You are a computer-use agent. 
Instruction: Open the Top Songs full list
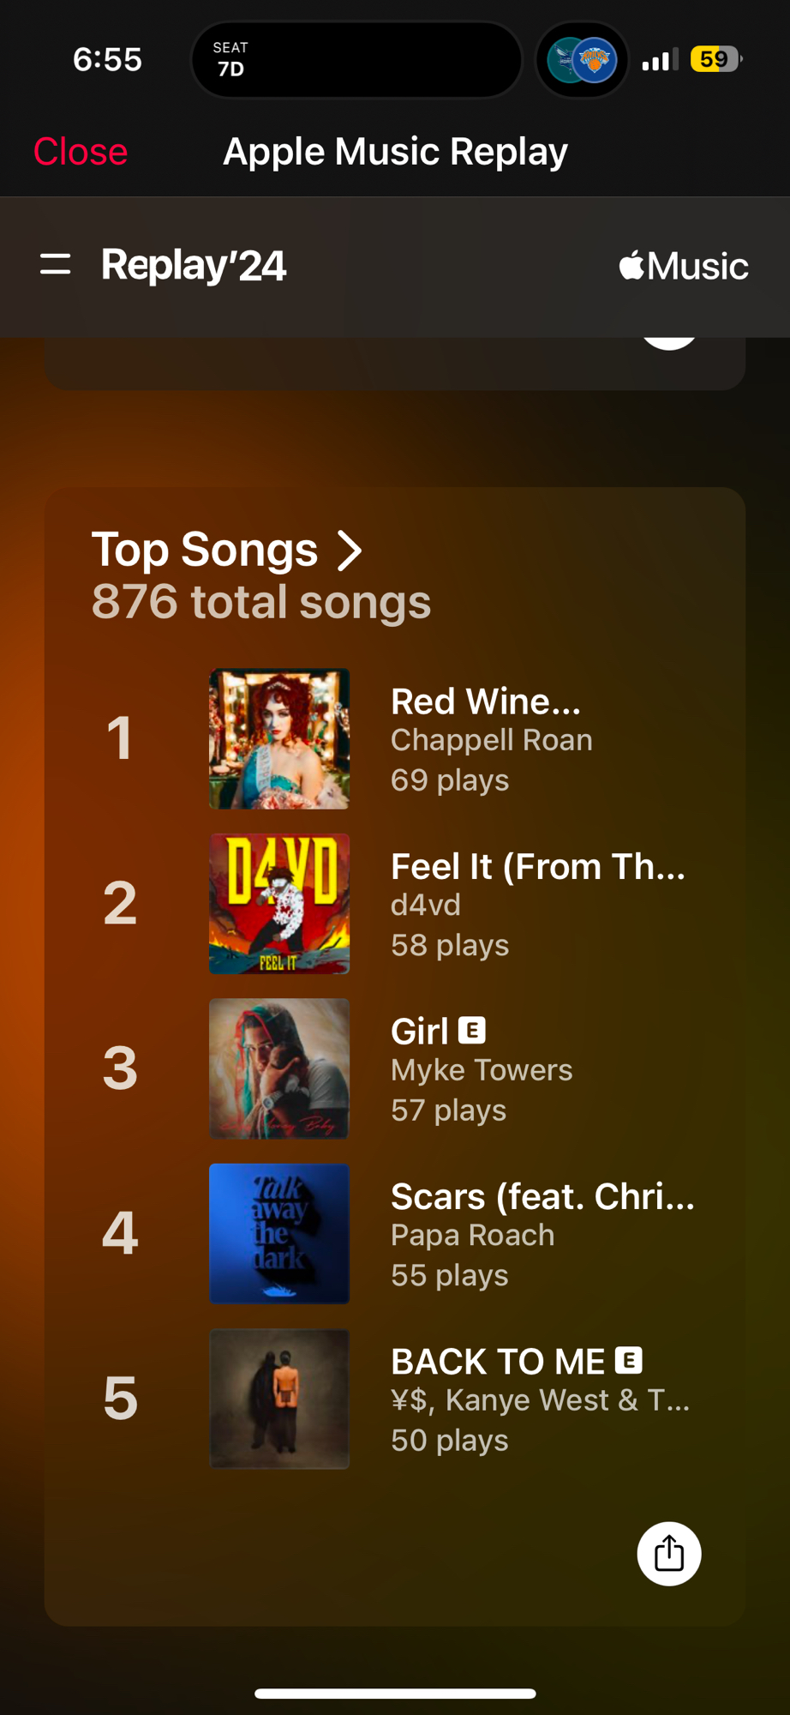point(206,550)
